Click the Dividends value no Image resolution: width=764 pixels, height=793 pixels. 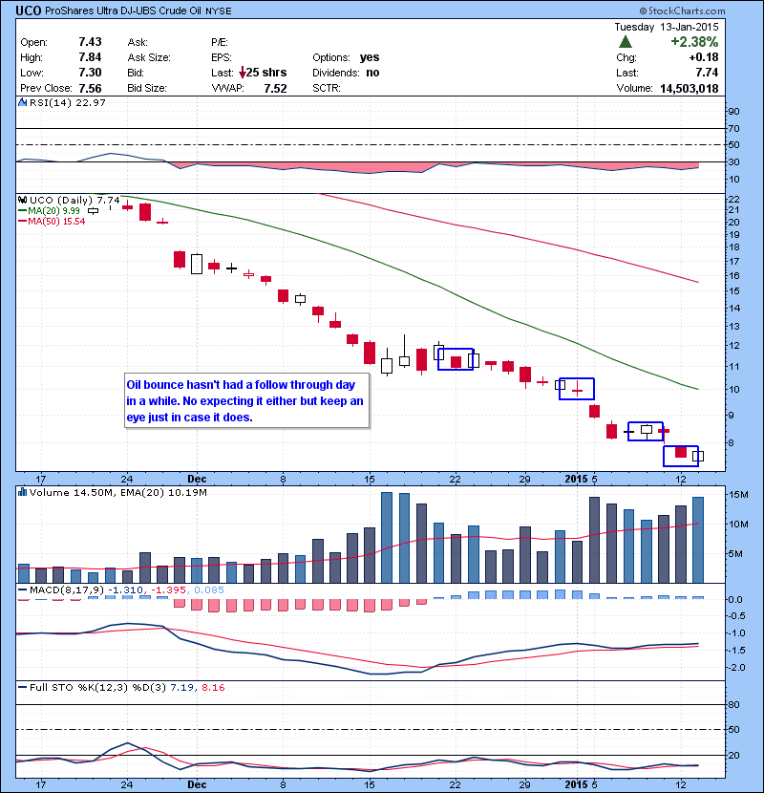(372, 73)
